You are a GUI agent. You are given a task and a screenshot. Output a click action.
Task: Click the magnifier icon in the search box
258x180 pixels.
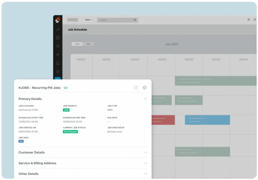click(135, 20)
